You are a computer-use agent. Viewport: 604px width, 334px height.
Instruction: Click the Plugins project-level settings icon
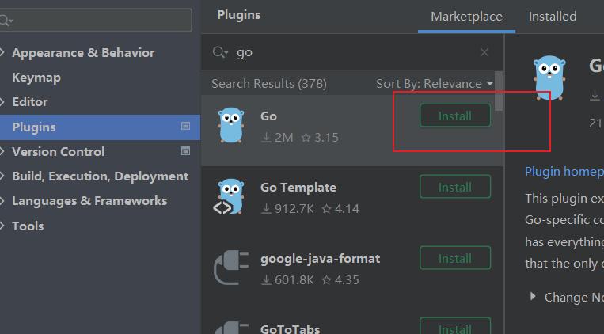(186, 127)
